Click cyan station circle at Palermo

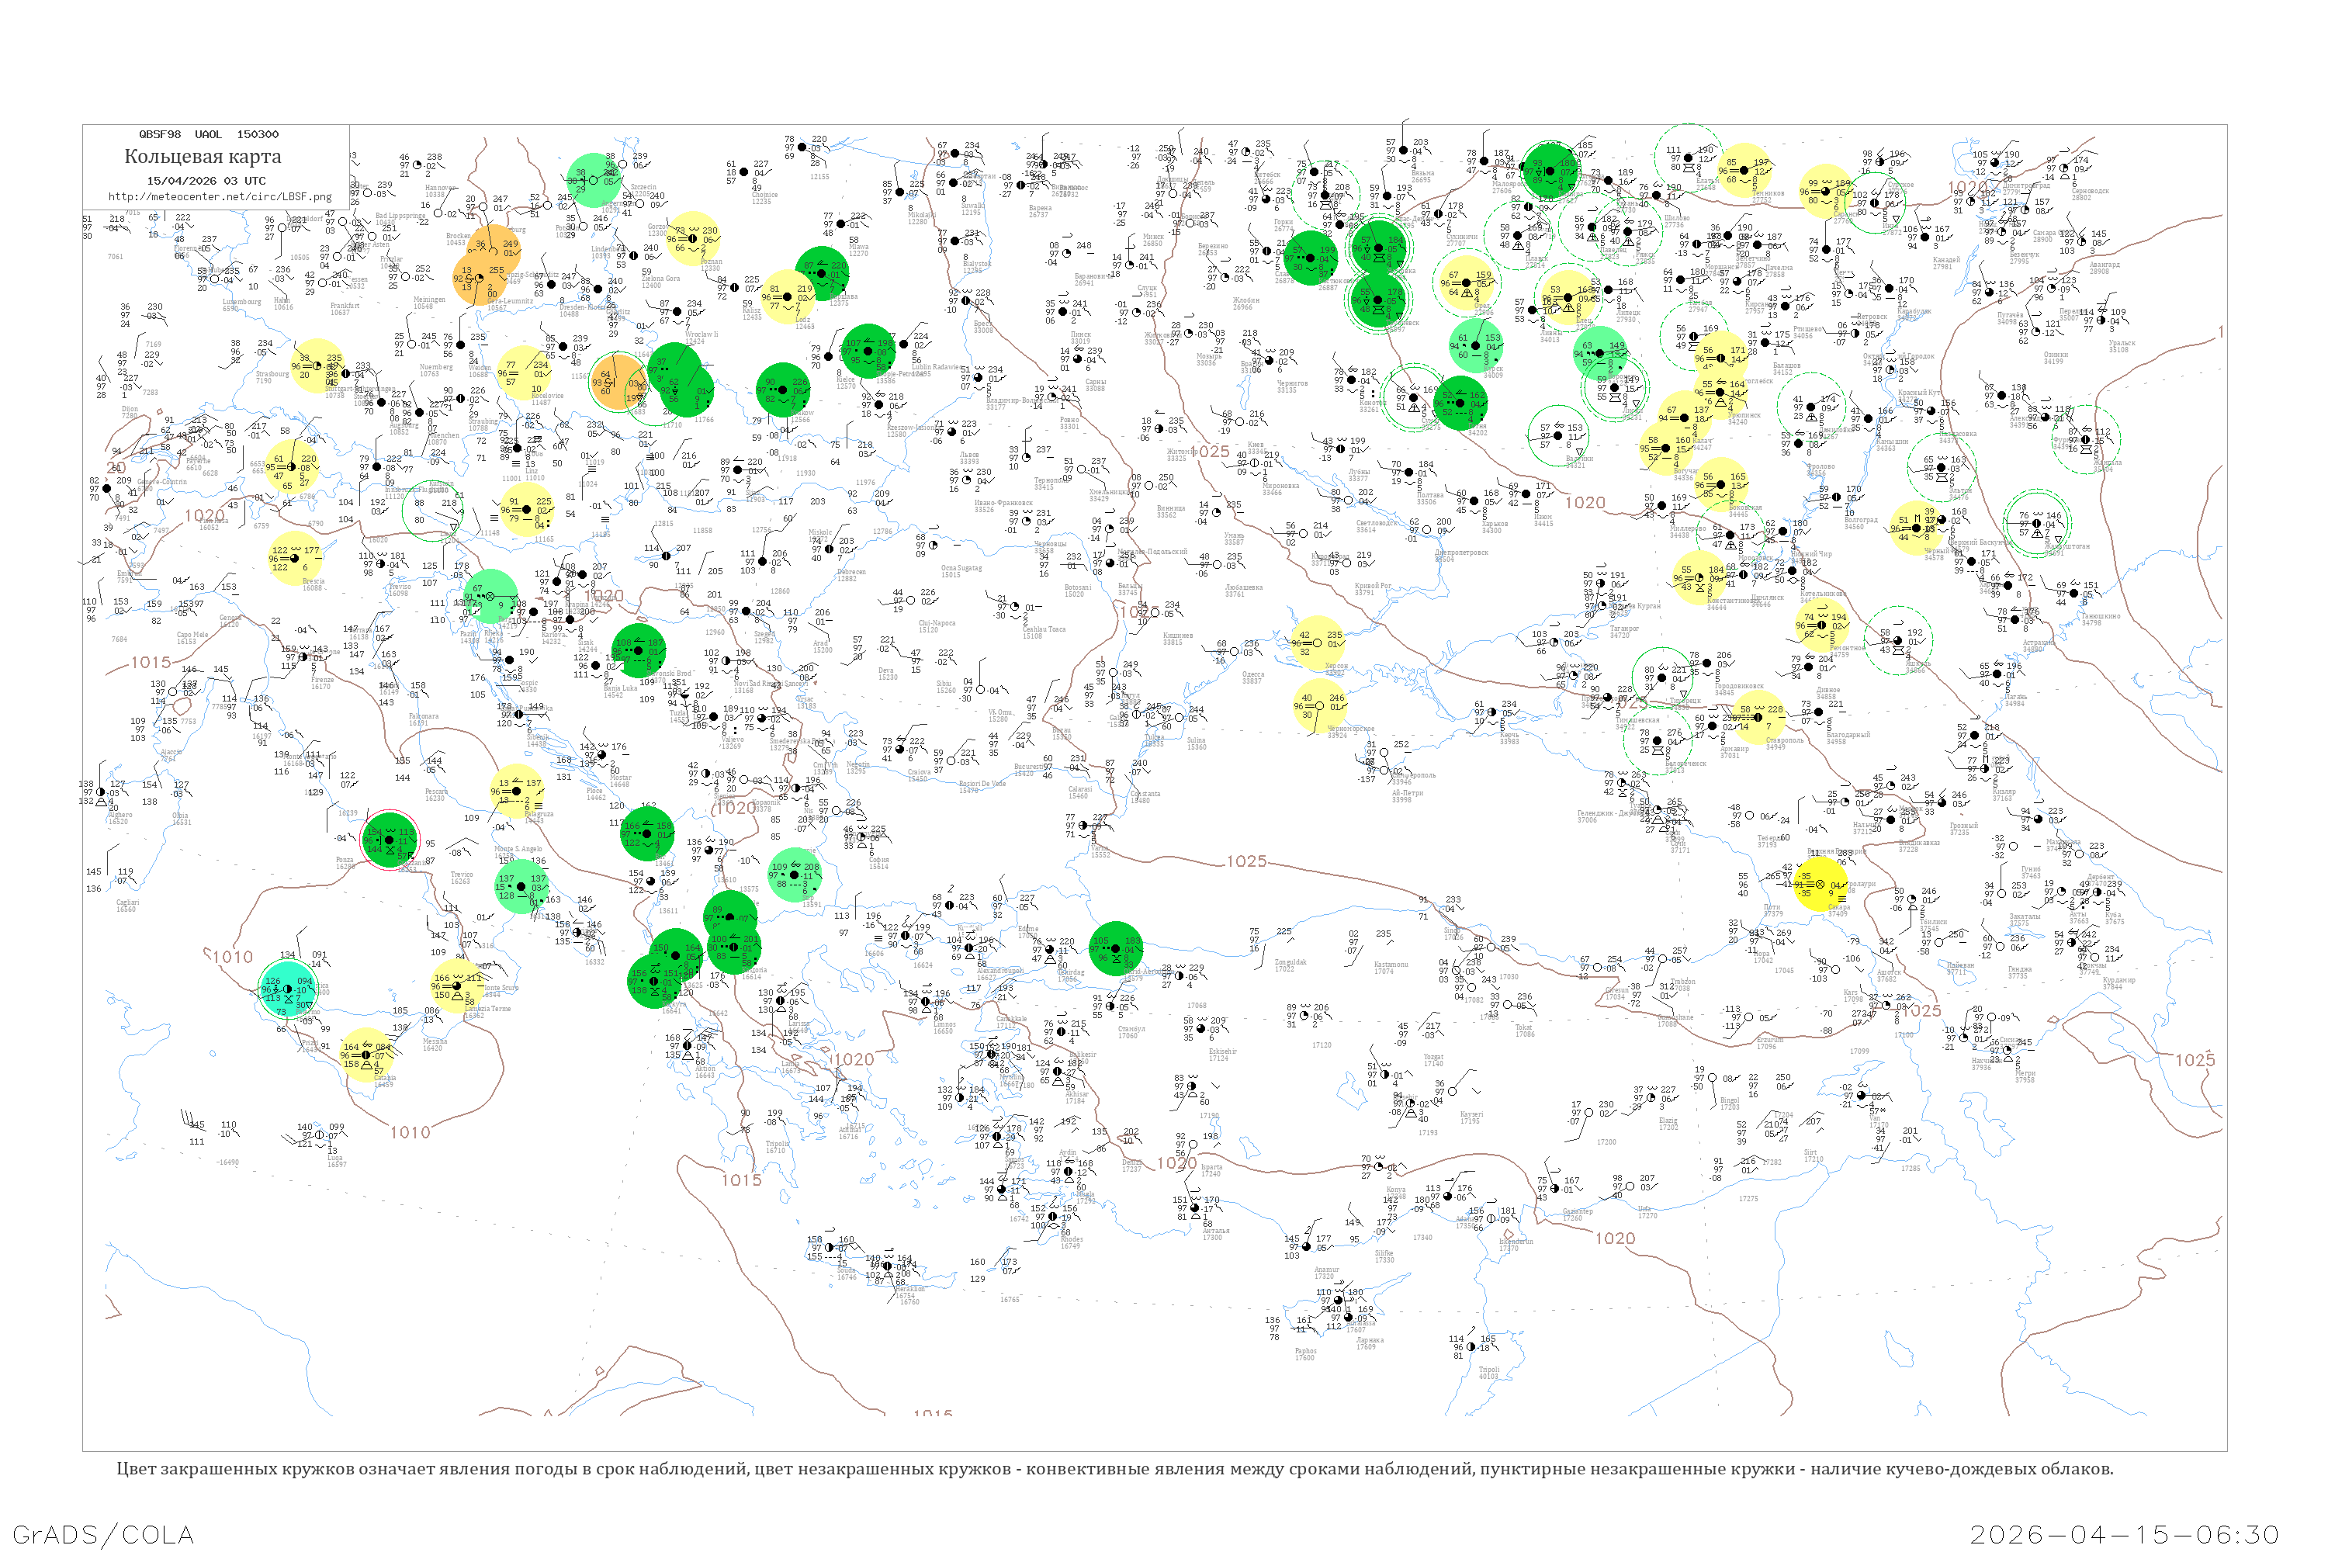[287, 988]
